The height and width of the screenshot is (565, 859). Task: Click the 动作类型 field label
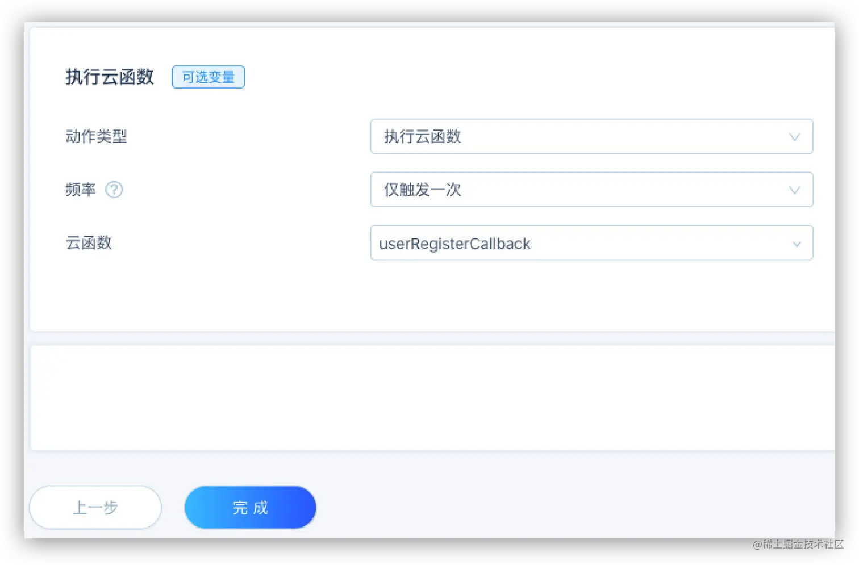[x=96, y=136]
